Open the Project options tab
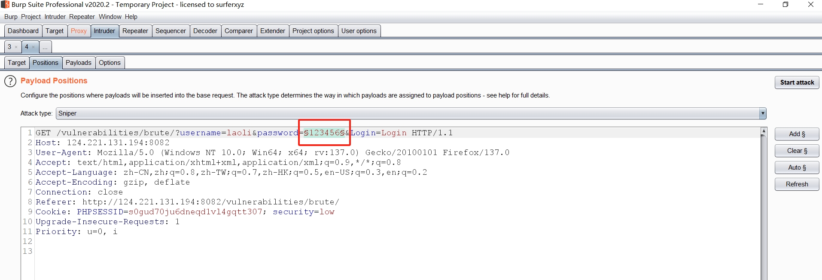 [x=313, y=31]
